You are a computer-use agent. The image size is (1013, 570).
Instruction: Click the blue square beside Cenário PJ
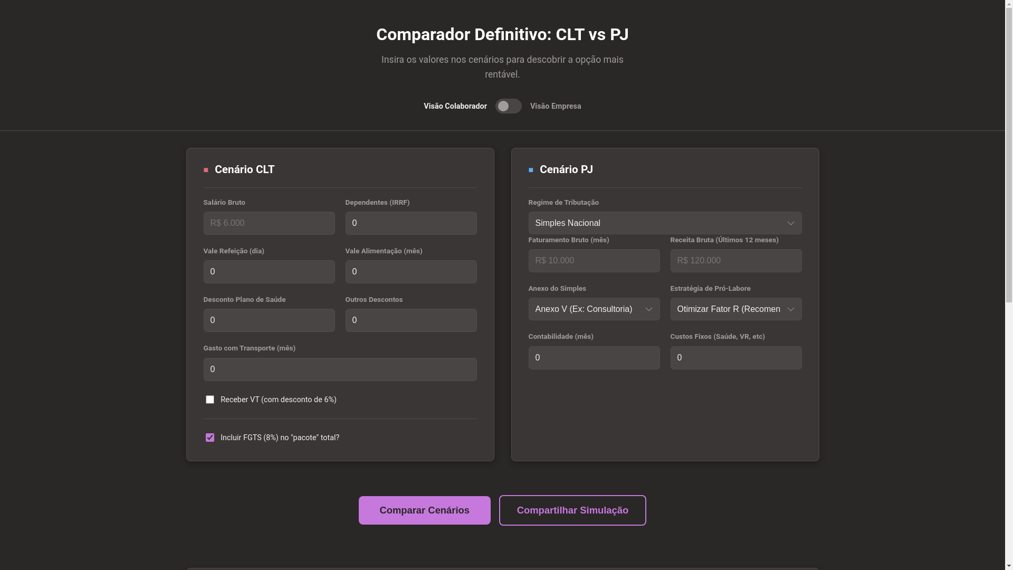coord(531,170)
